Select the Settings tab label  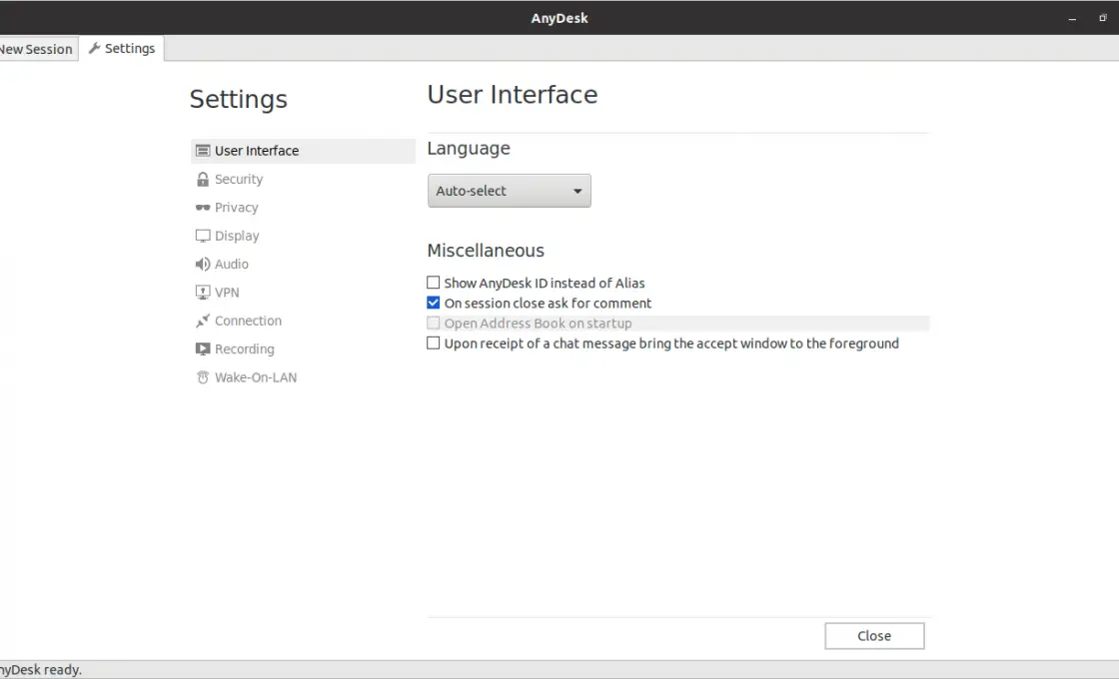[x=130, y=49]
